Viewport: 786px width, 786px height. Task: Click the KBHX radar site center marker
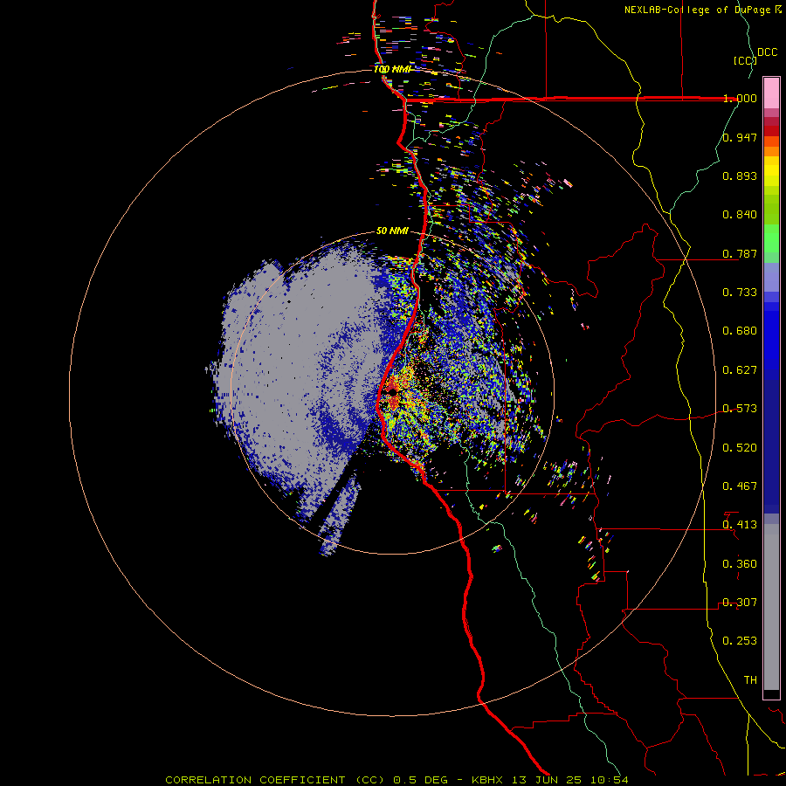tap(392, 392)
